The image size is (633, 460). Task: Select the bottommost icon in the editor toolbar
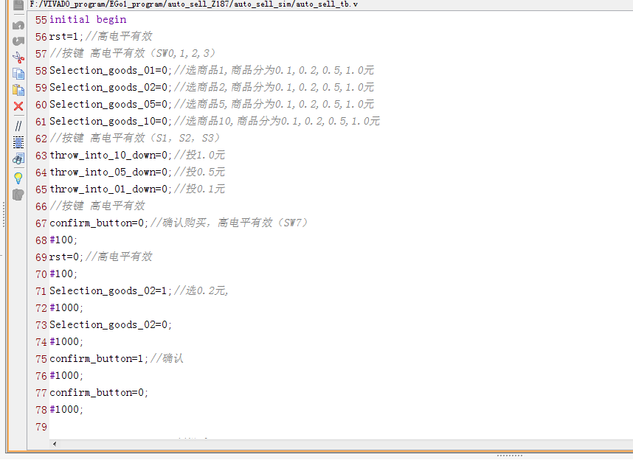click(18, 194)
